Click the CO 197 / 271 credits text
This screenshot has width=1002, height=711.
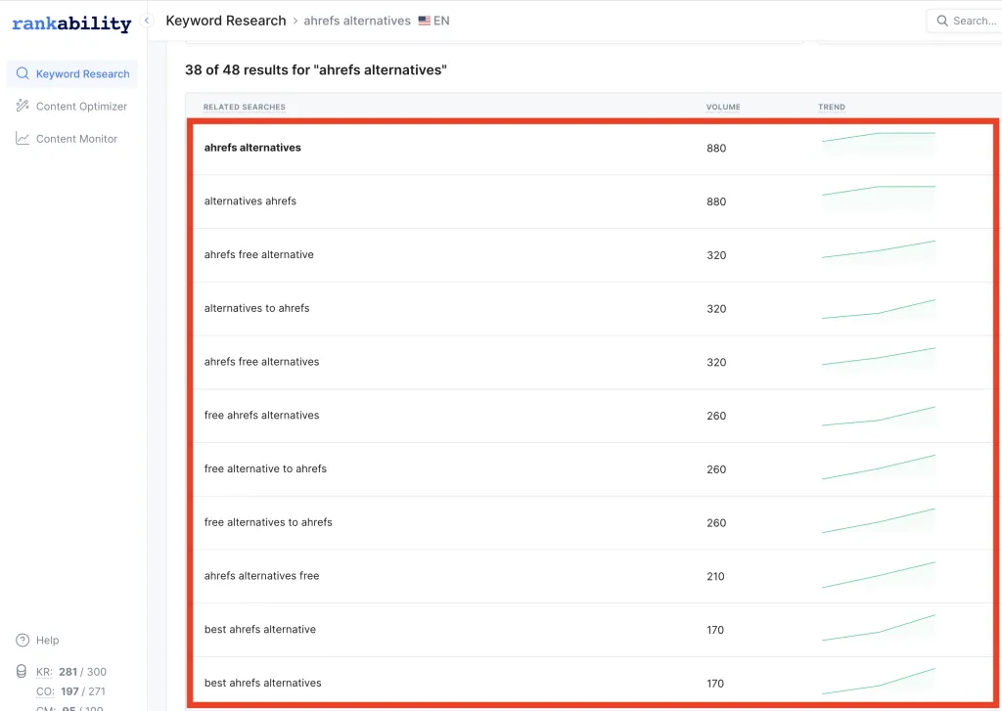coord(70,691)
